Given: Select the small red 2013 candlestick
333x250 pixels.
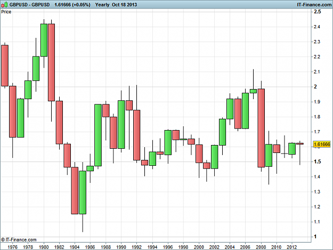Looking at the screenshot, I should tap(300, 144).
